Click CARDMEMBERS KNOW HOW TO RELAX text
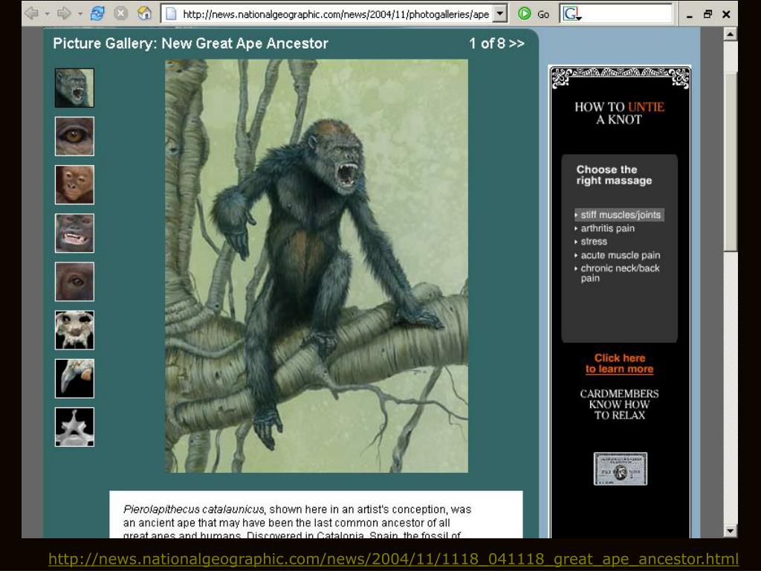Image resolution: width=761 pixels, height=571 pixels. point(619,404)
